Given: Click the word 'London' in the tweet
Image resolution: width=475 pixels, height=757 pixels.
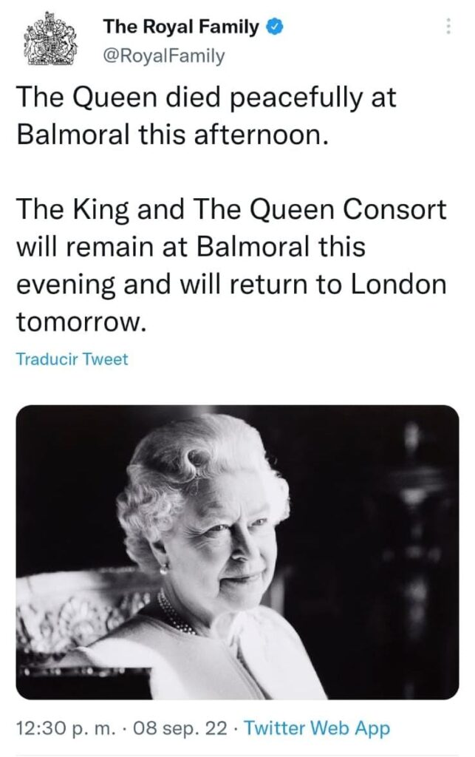Looking at the screenshot, I should click(x=398, y=285).
